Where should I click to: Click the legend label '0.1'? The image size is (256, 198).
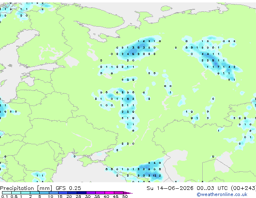click(x=4, y=196)
